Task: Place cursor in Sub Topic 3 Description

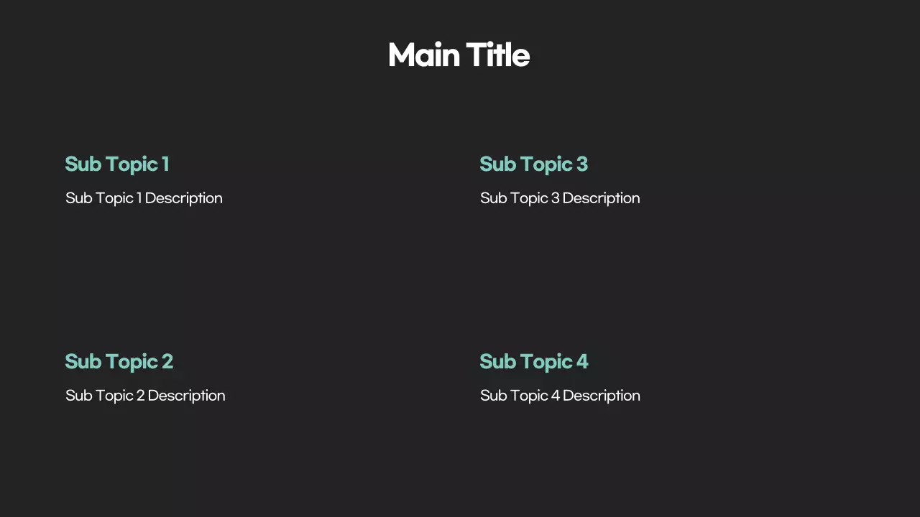Action: 560,198
